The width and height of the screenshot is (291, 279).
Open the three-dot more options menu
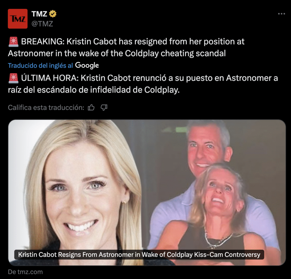281,14
